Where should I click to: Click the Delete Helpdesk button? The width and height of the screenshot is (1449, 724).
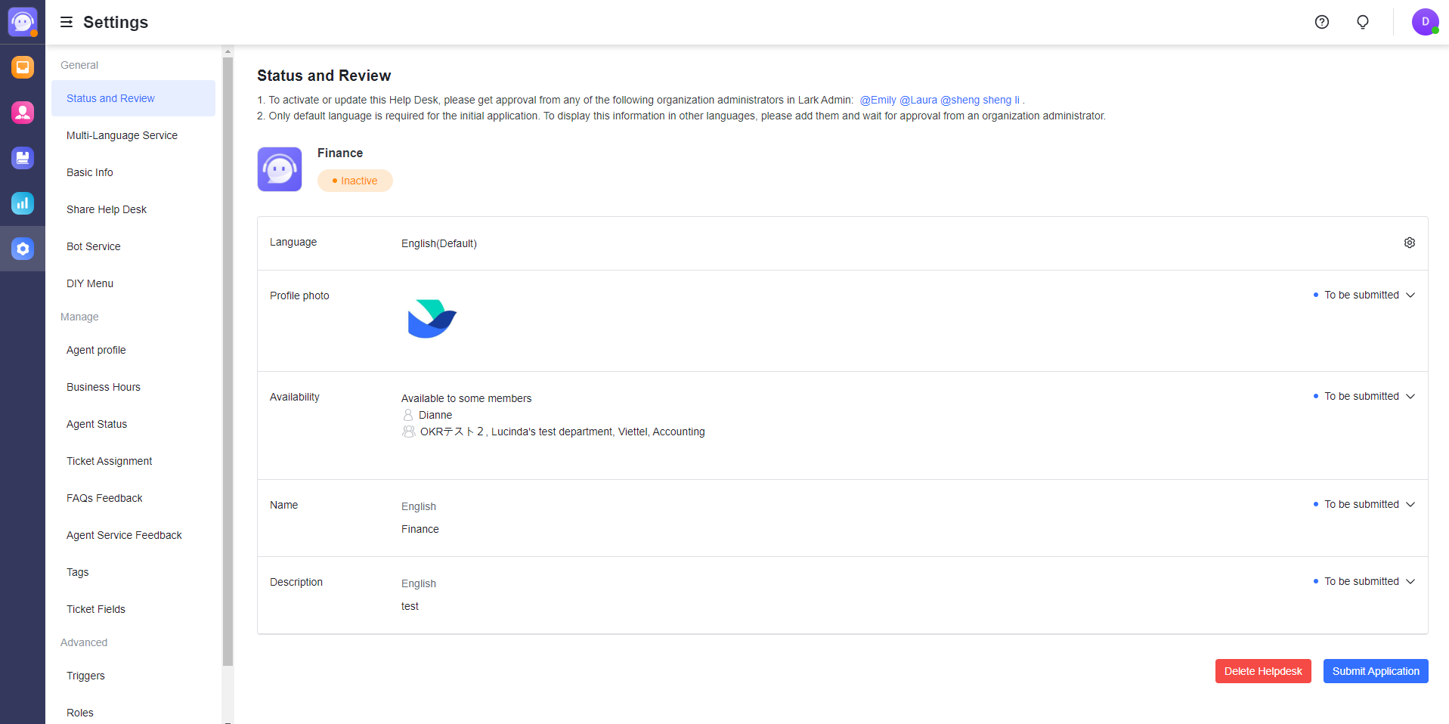tap(1262, 671)
